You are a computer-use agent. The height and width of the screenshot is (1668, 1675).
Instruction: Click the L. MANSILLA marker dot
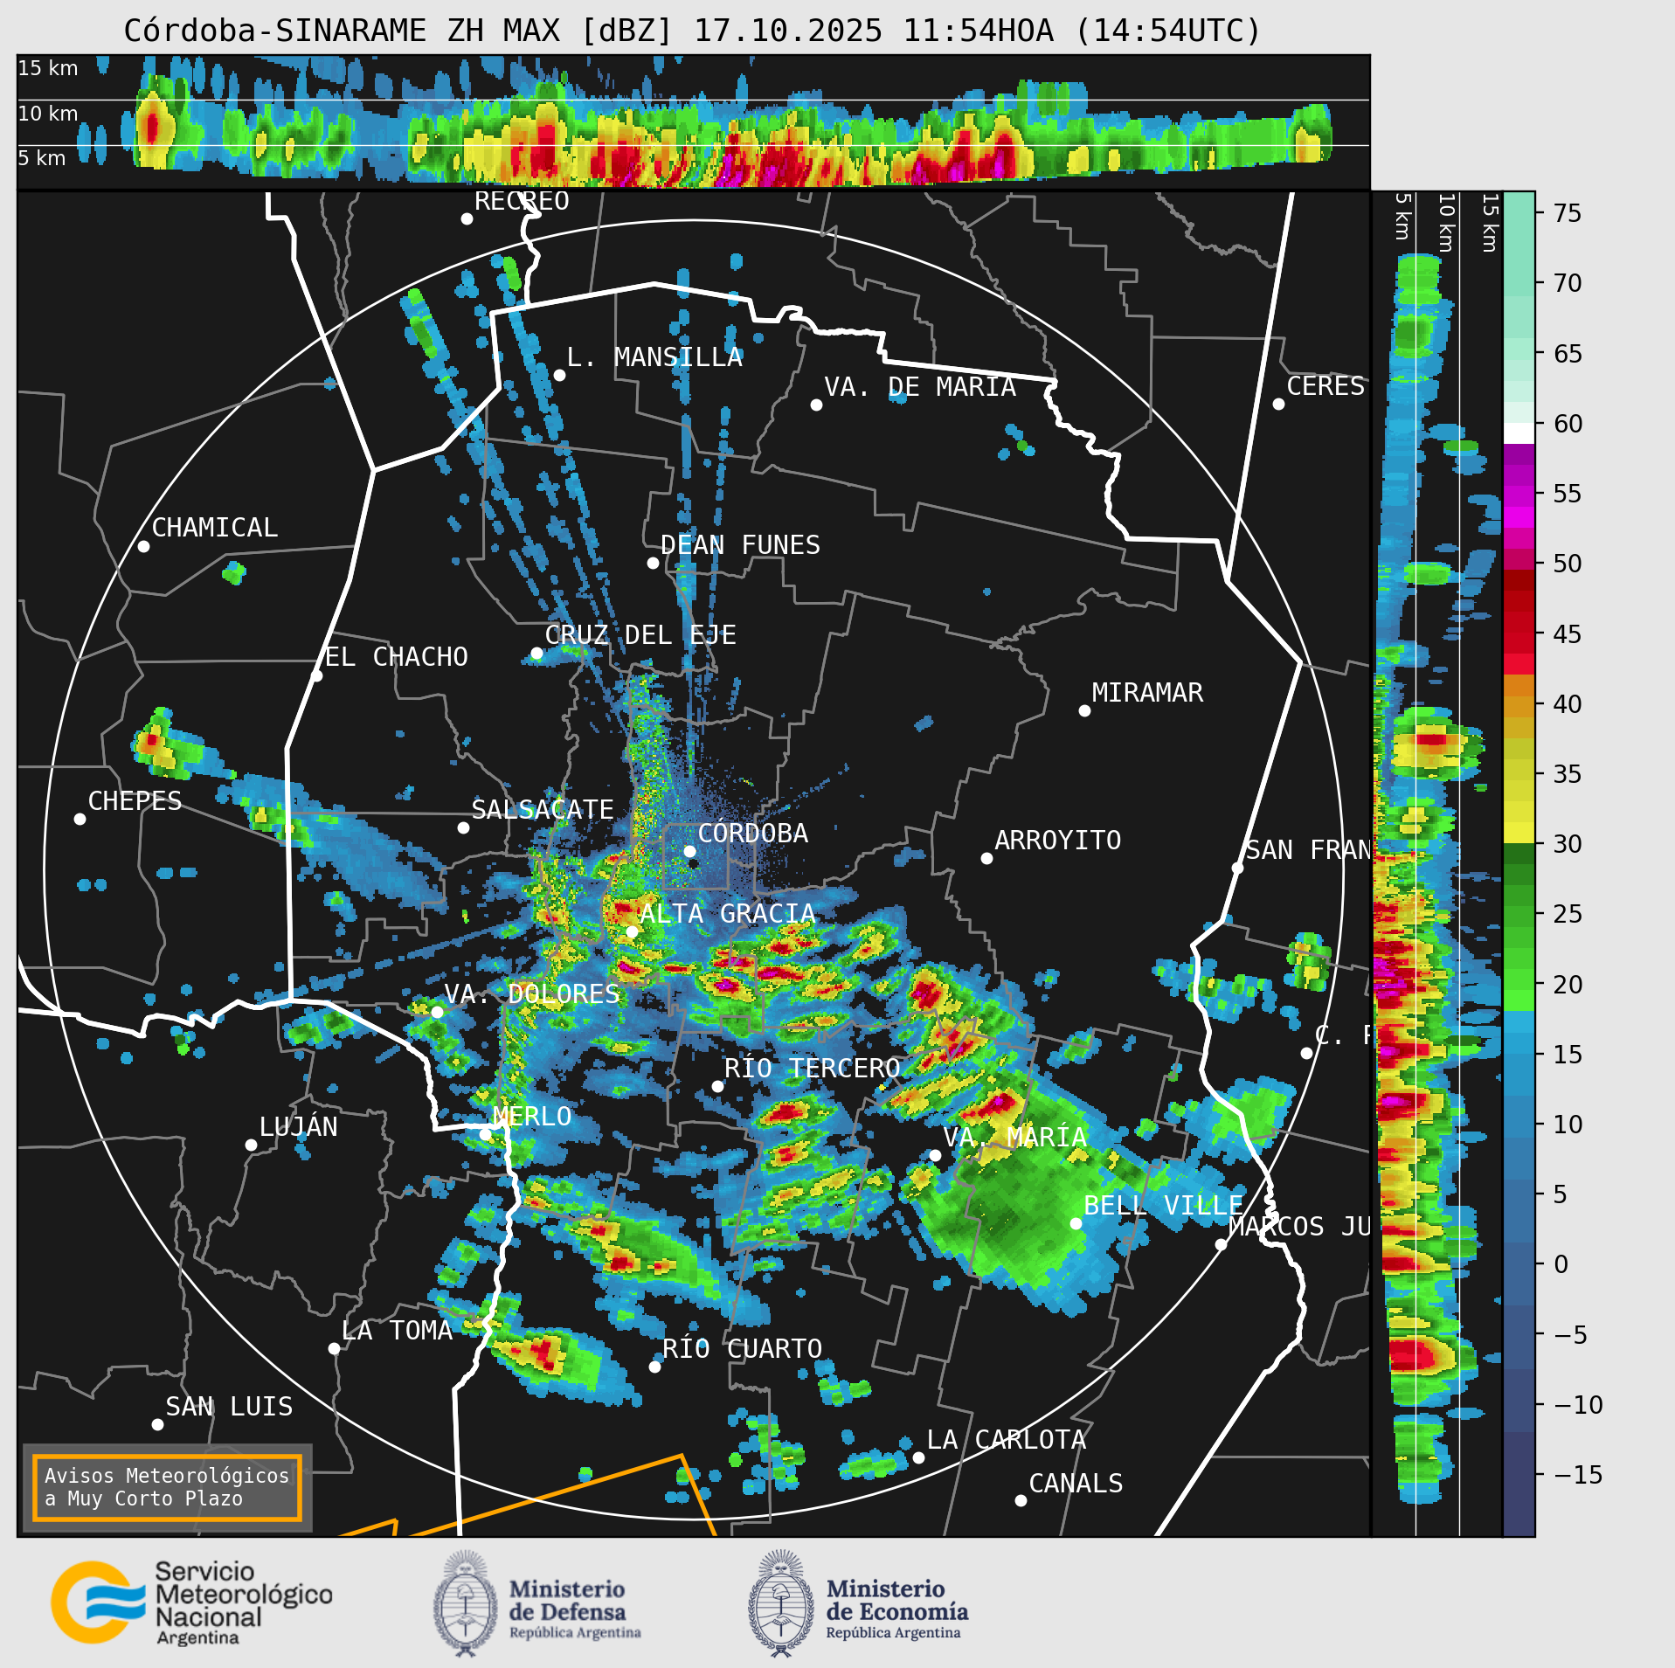[559, 375]
